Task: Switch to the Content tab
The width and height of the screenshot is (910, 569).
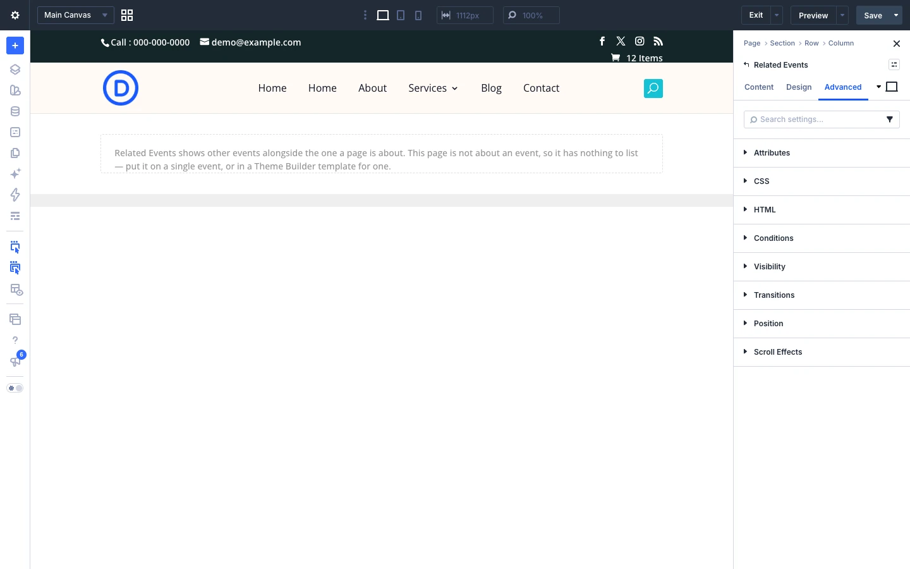Action: (759, 87)
